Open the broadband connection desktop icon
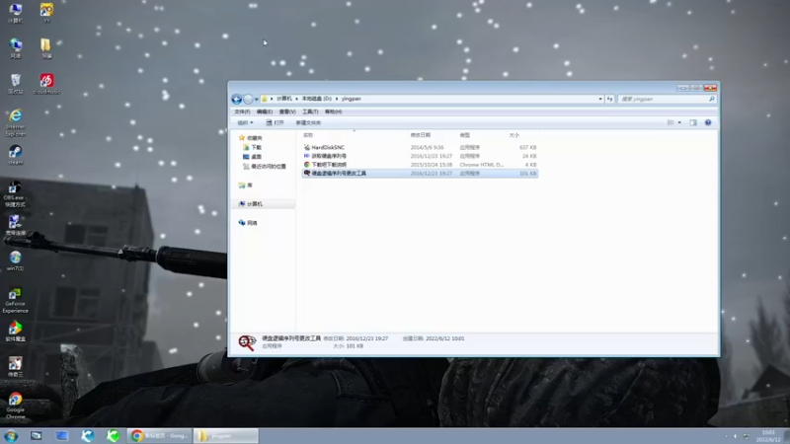The height and width of the screenshot is (444, 790). point(15,225)
